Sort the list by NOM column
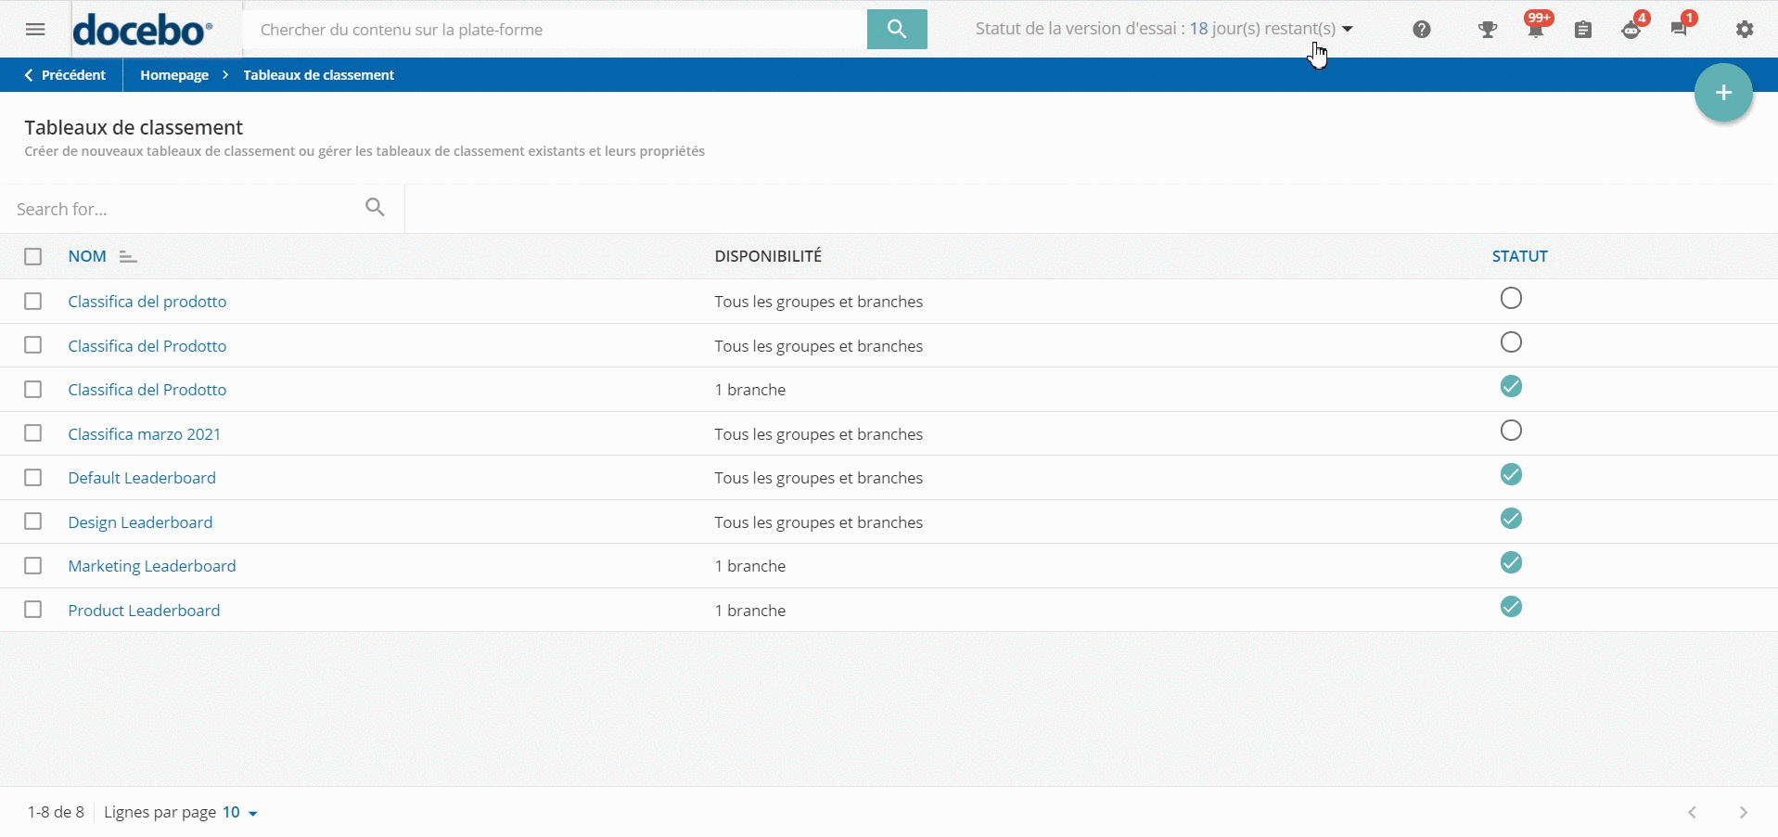 tap(87, 257)
